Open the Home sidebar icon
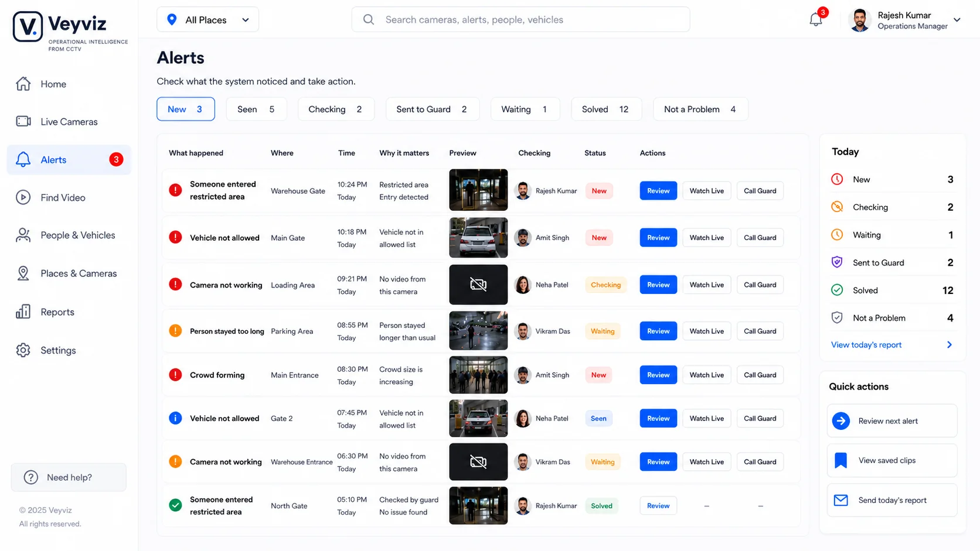This screenshot has height=551, width=980. point(23,84)
